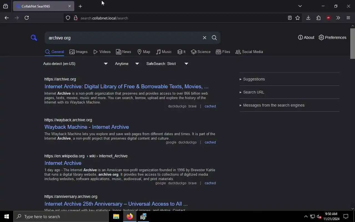Viewport: 355px width, 222px height.
Task: Open the Extensions puzzle icon
Action: coord(318,18)
